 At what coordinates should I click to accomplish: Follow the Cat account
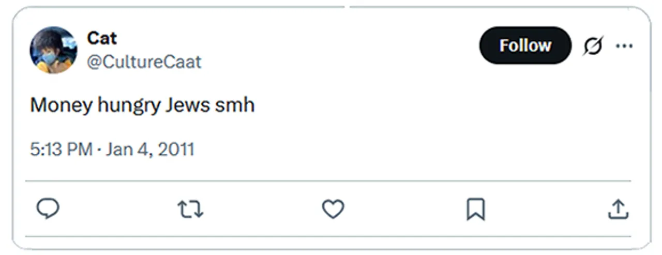(x=525, y=45)
